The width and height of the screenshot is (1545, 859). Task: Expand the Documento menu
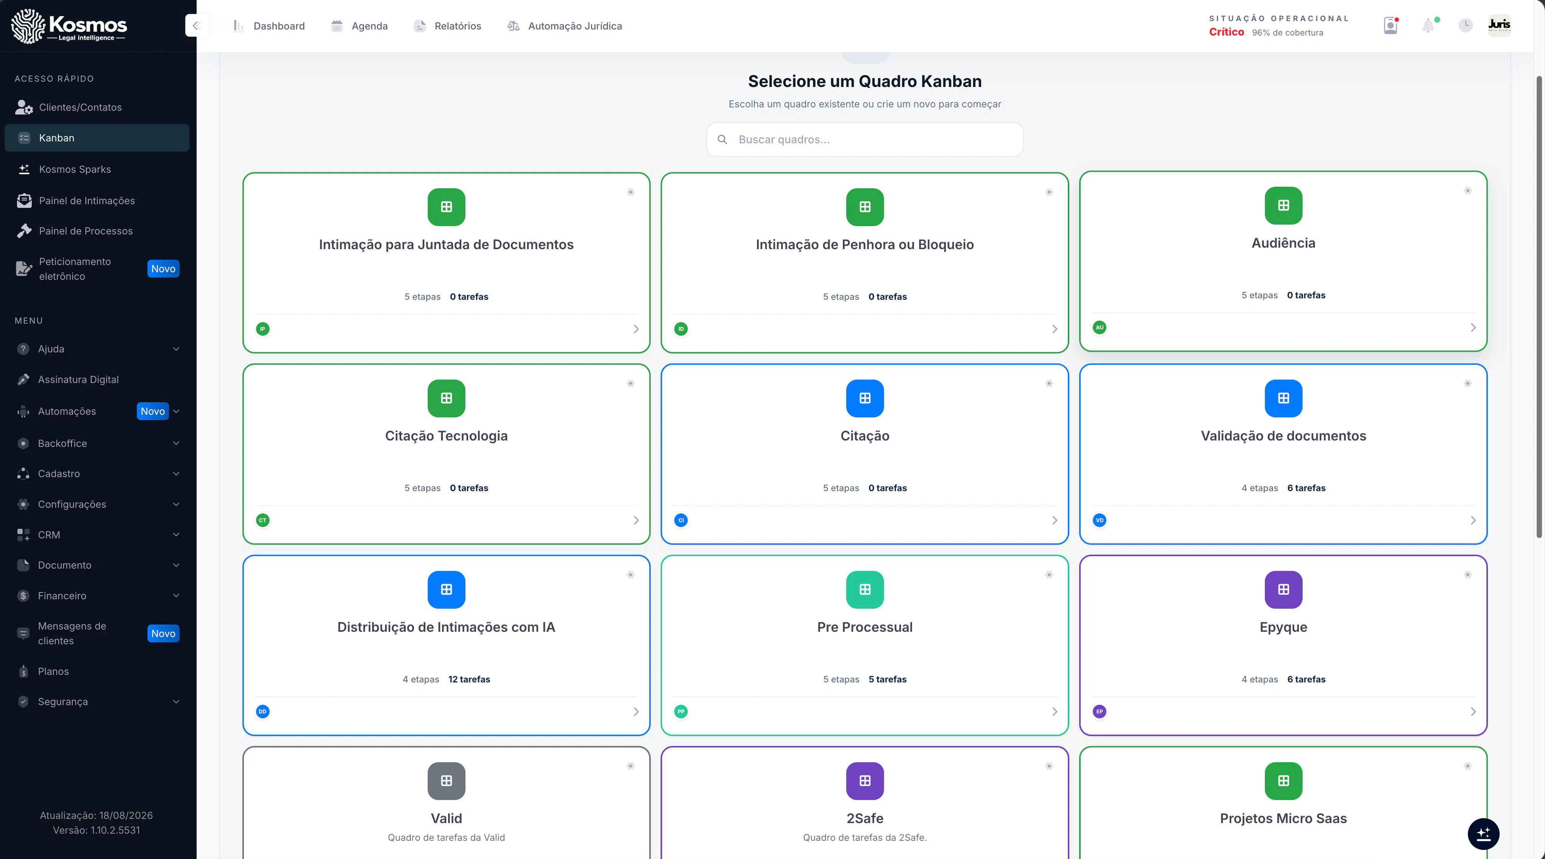click(97, 565)
